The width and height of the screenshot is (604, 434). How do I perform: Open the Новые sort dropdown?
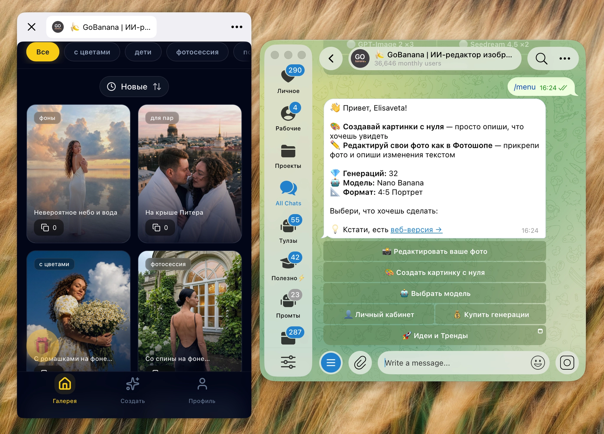click(x=134, y=86)
